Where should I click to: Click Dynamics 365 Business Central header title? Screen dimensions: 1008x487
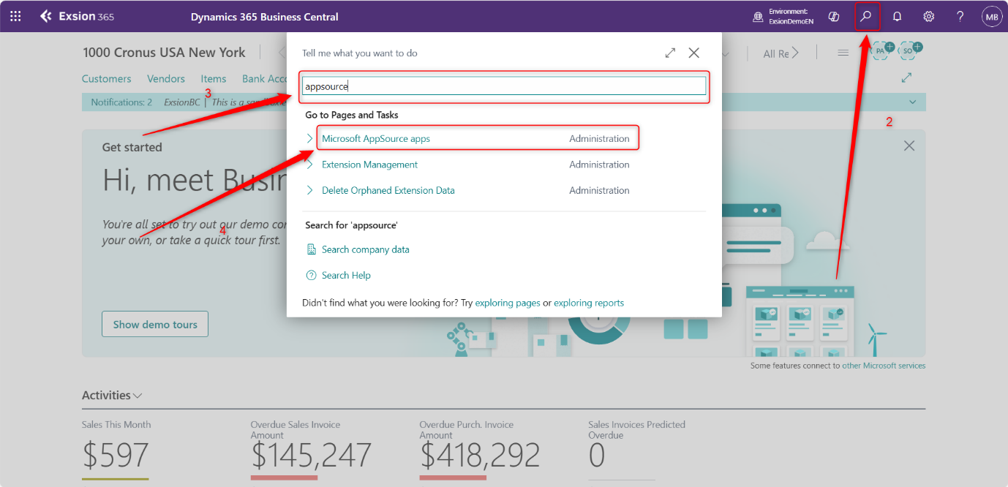(265, 17)
